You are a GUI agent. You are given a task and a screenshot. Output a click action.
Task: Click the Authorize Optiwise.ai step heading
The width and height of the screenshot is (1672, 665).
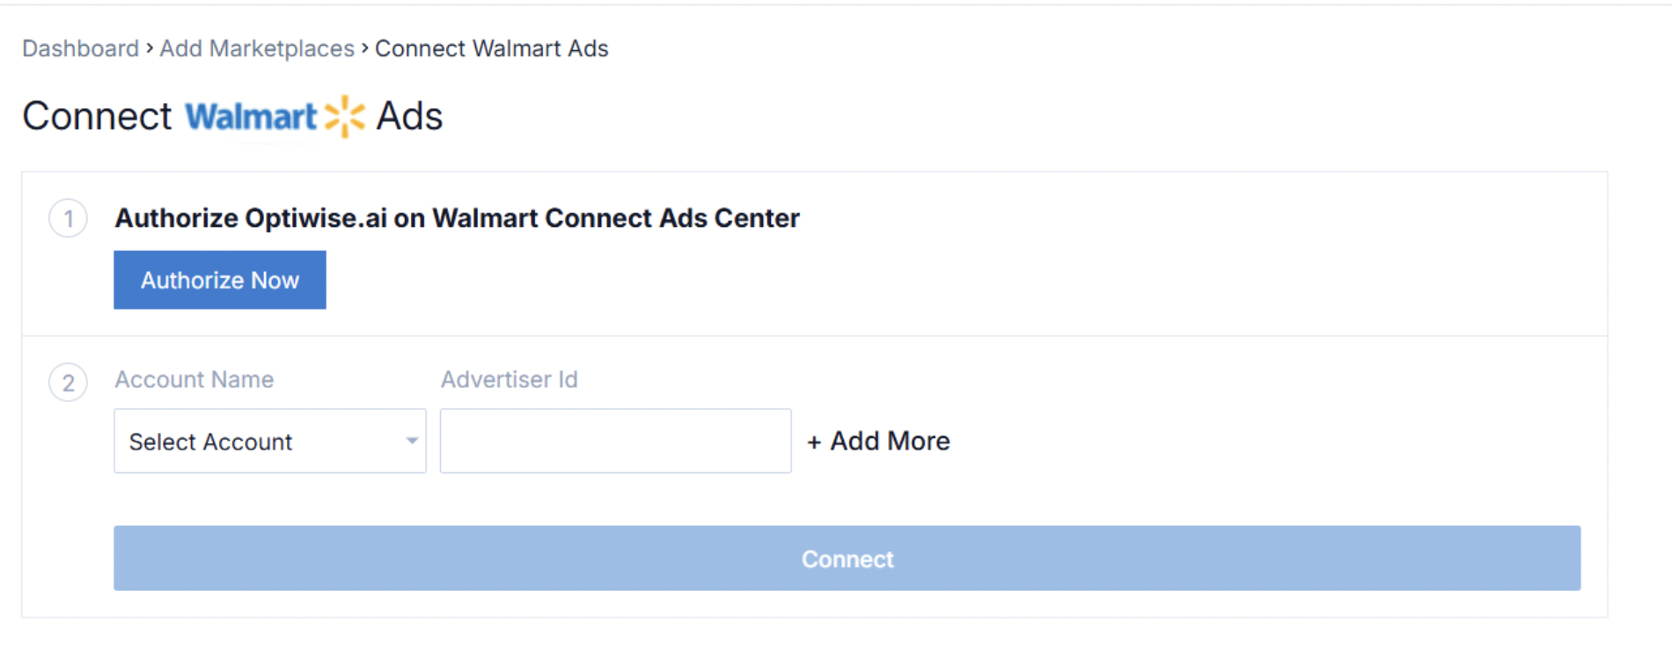tap(457, 218)
